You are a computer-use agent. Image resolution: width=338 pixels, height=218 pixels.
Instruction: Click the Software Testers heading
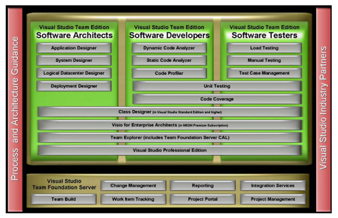(x=265, y=35)
